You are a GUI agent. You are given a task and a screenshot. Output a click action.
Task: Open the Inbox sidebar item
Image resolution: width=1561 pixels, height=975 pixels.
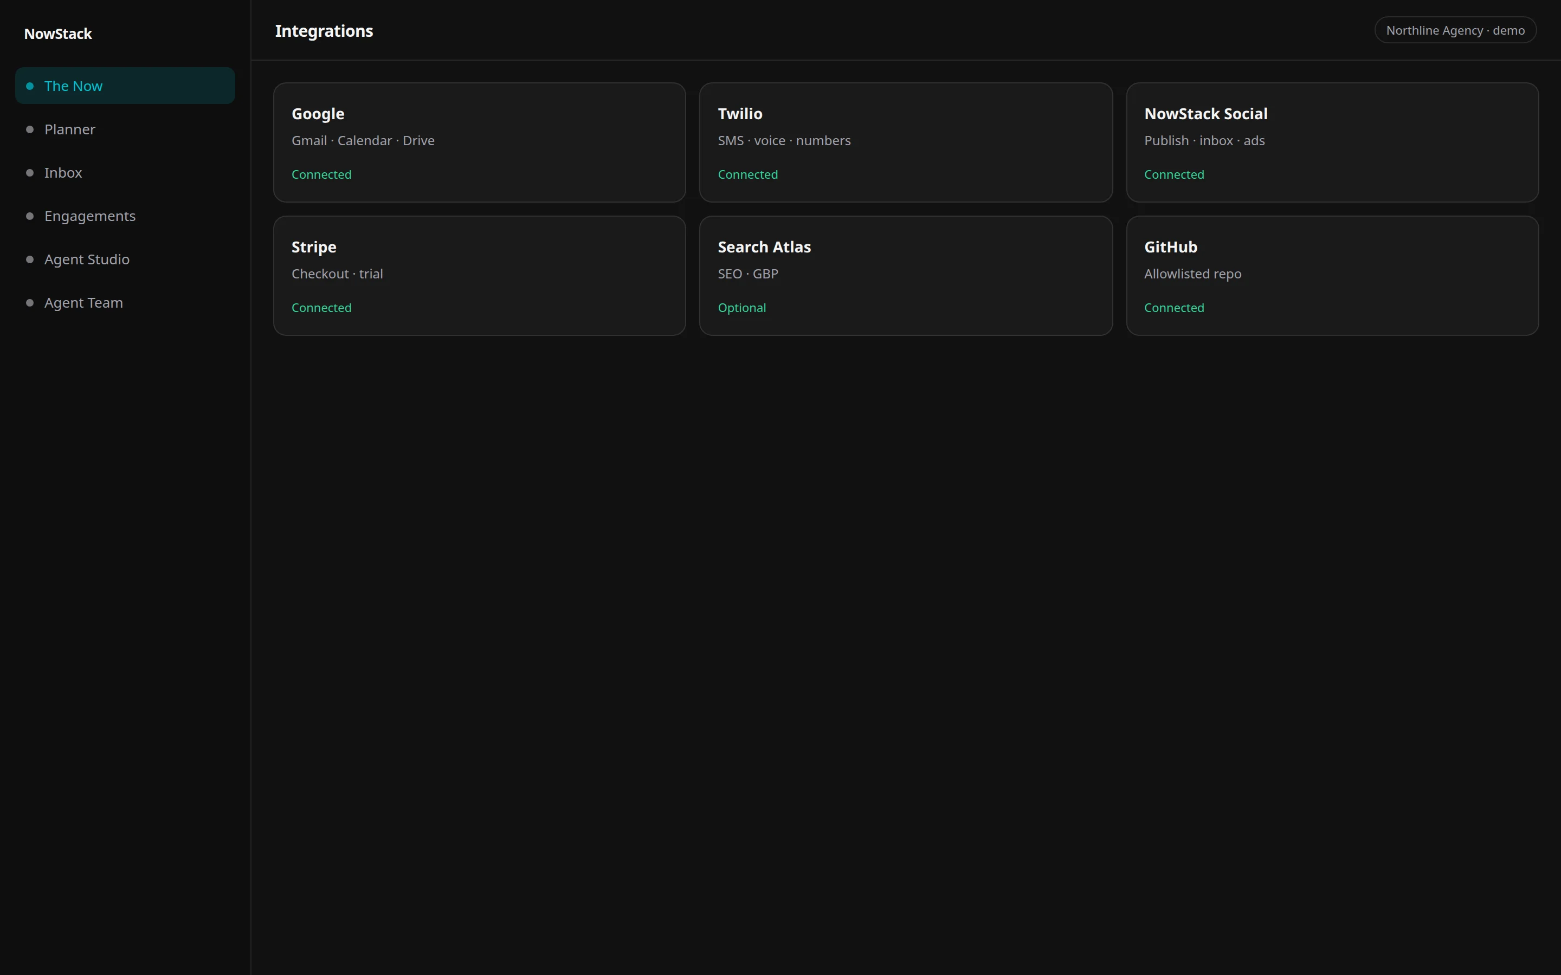pos(125,172)
